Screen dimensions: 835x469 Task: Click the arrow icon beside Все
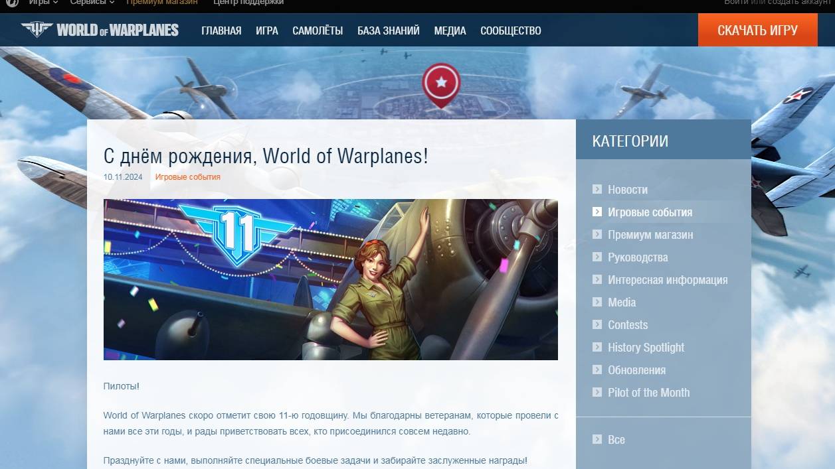tap(597, 439)
